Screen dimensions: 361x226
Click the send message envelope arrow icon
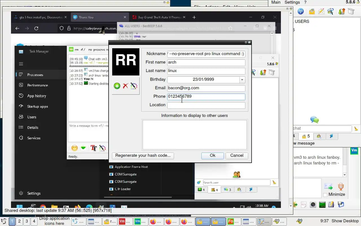[328, 186]
